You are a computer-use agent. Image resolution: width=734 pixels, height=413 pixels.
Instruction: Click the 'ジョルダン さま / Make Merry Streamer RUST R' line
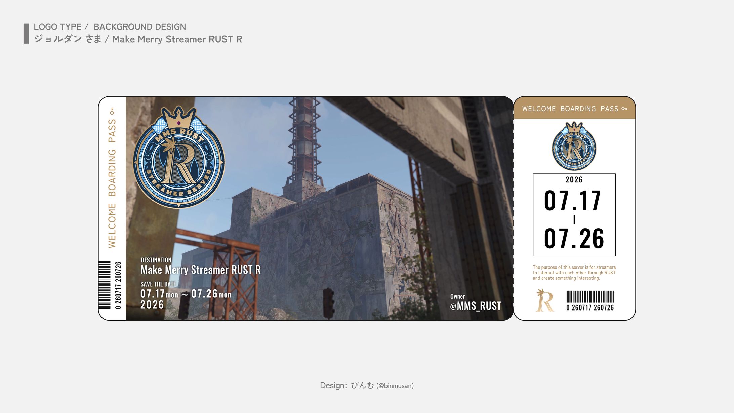(138, 39)
